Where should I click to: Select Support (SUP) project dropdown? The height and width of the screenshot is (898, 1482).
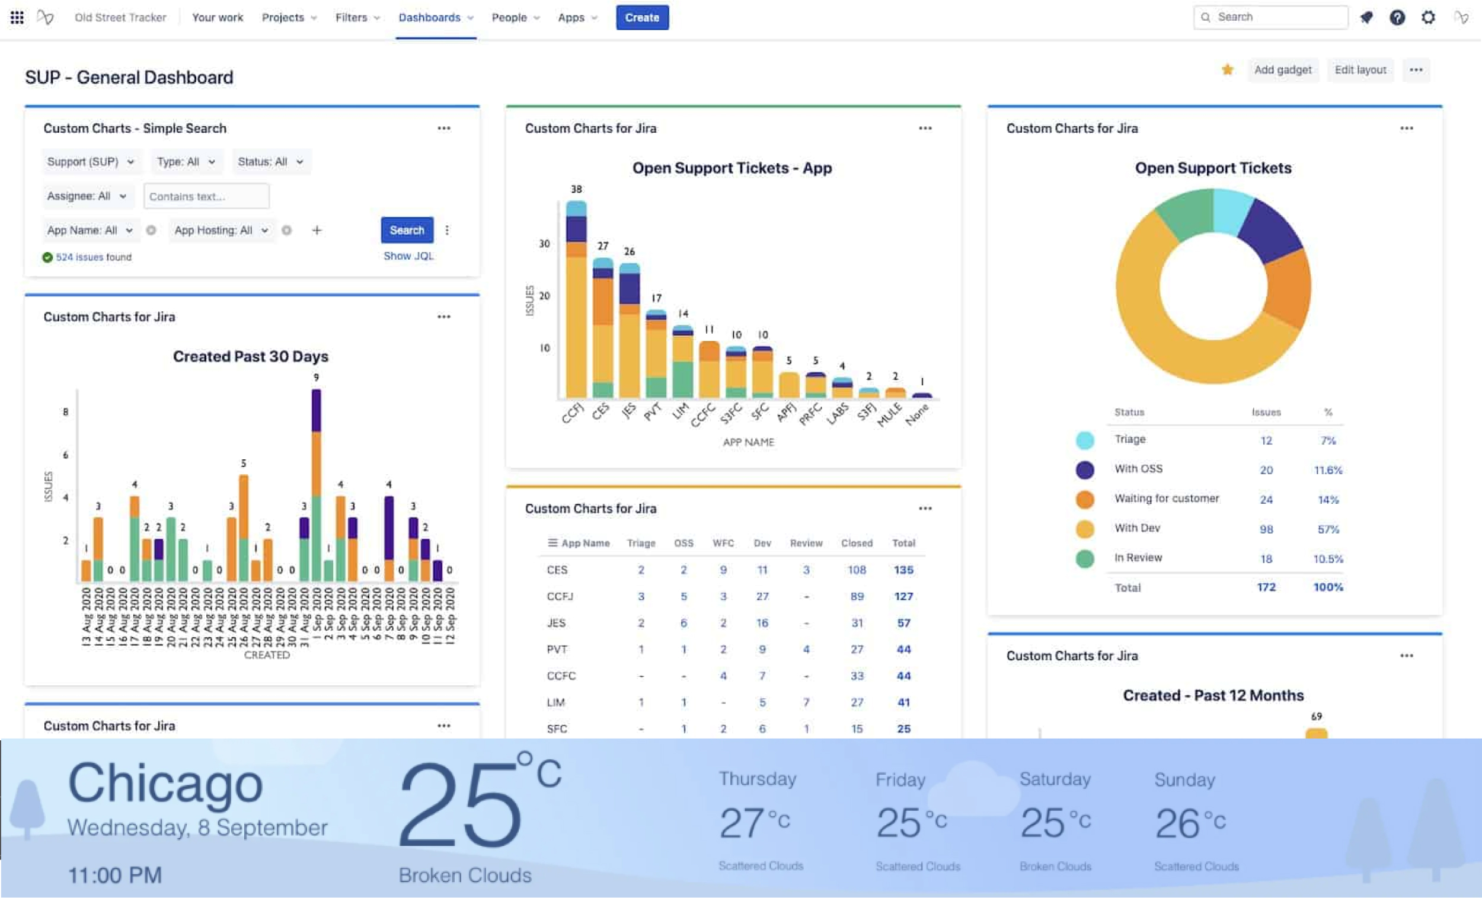click(x=87, y=161)
